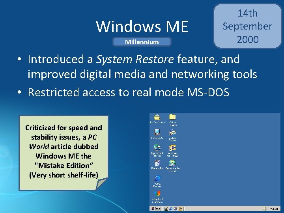Click the "System Restore" italic text
Viewport: 284px width, 213px height.
[135, 60]
